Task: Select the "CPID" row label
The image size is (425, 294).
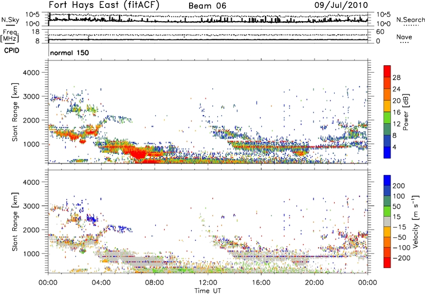Action: [12, 50]
